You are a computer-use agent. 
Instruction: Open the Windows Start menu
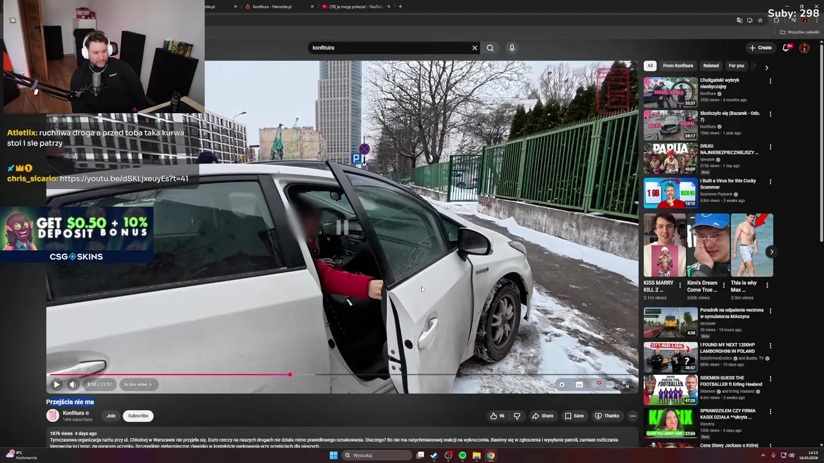click(x=333, y=455)
